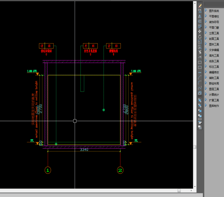Select the Join tool
The image size is (224, 197).
pyautogui.click(x=200, y=72)
